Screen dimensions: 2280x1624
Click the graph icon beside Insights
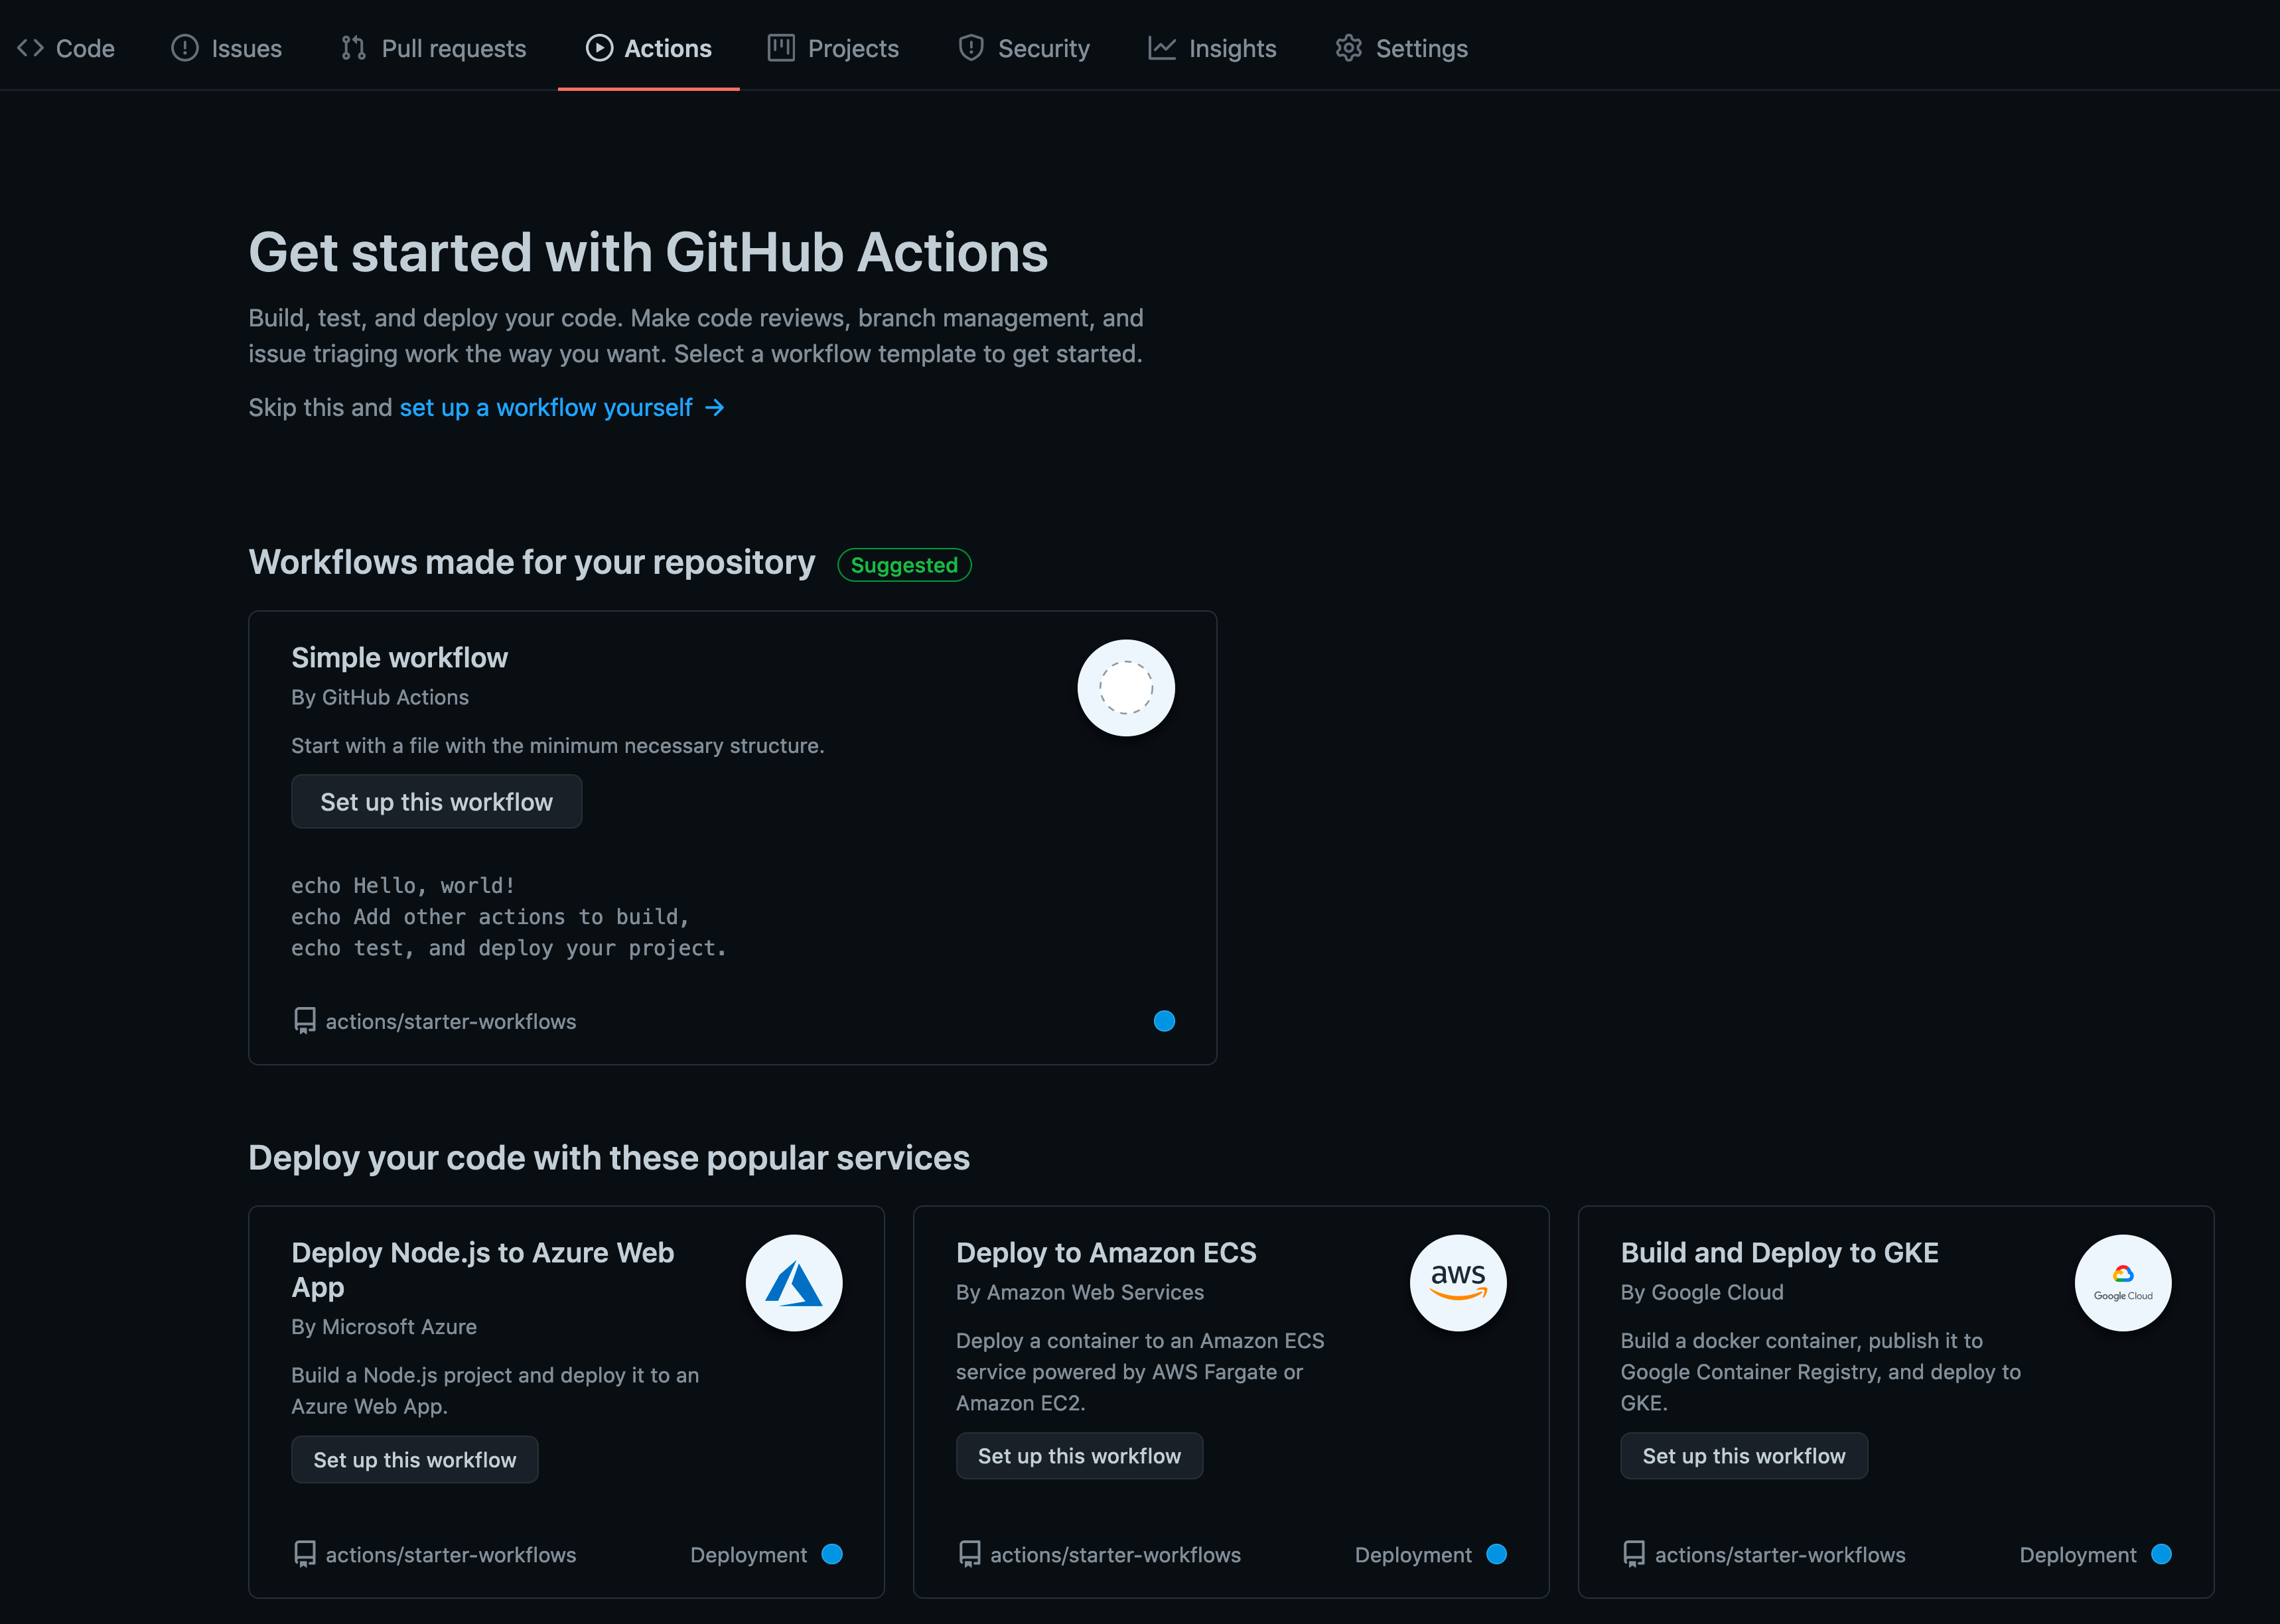click(1162, 47)
